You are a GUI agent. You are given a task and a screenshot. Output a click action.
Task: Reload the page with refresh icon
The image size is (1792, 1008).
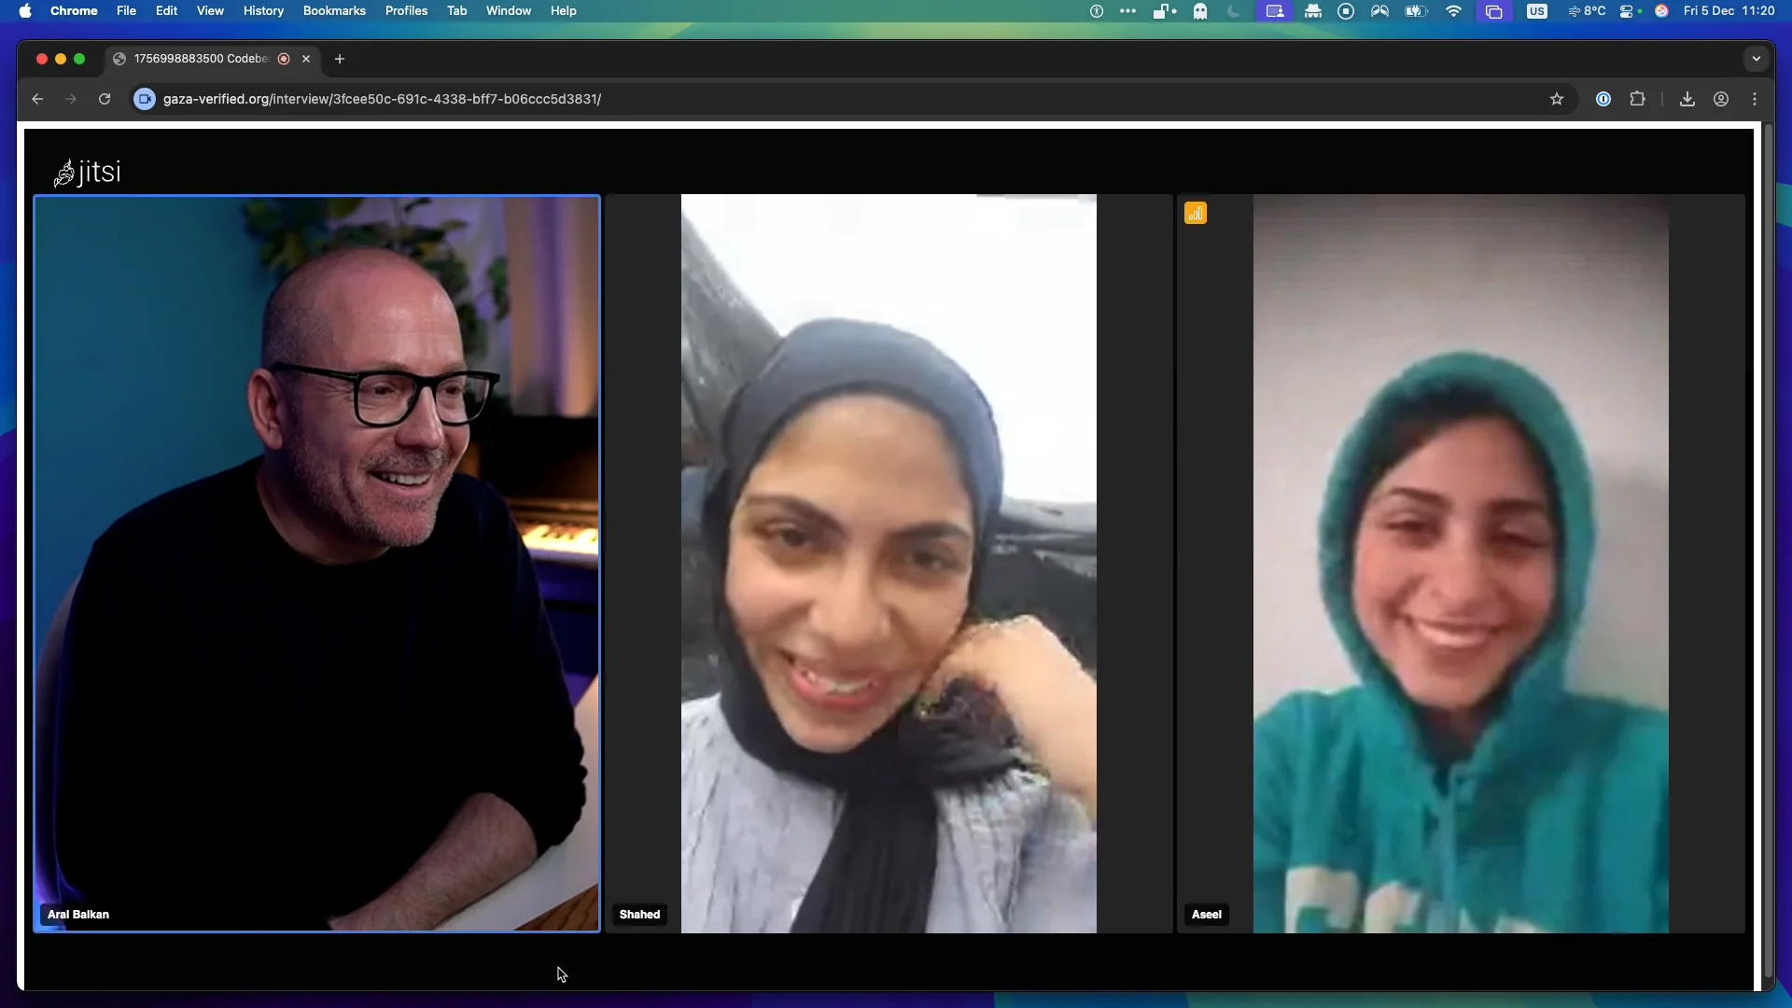tap(105, 99)
